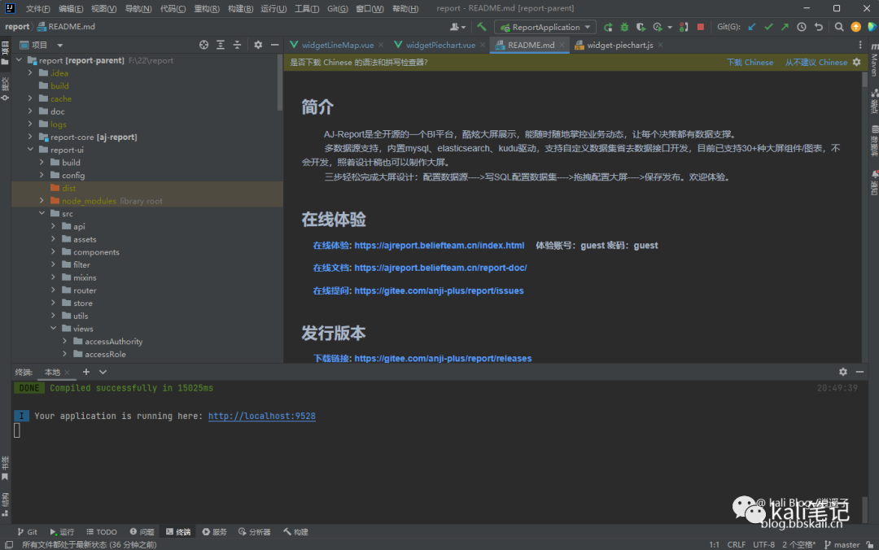Open the gitee report/issues link
Viewport: 879px width, 550px height.
point(439,290)
